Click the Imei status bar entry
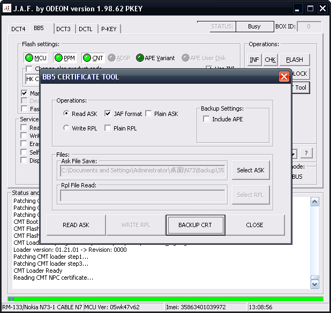 pyautogui.click(x=206, y=307)
